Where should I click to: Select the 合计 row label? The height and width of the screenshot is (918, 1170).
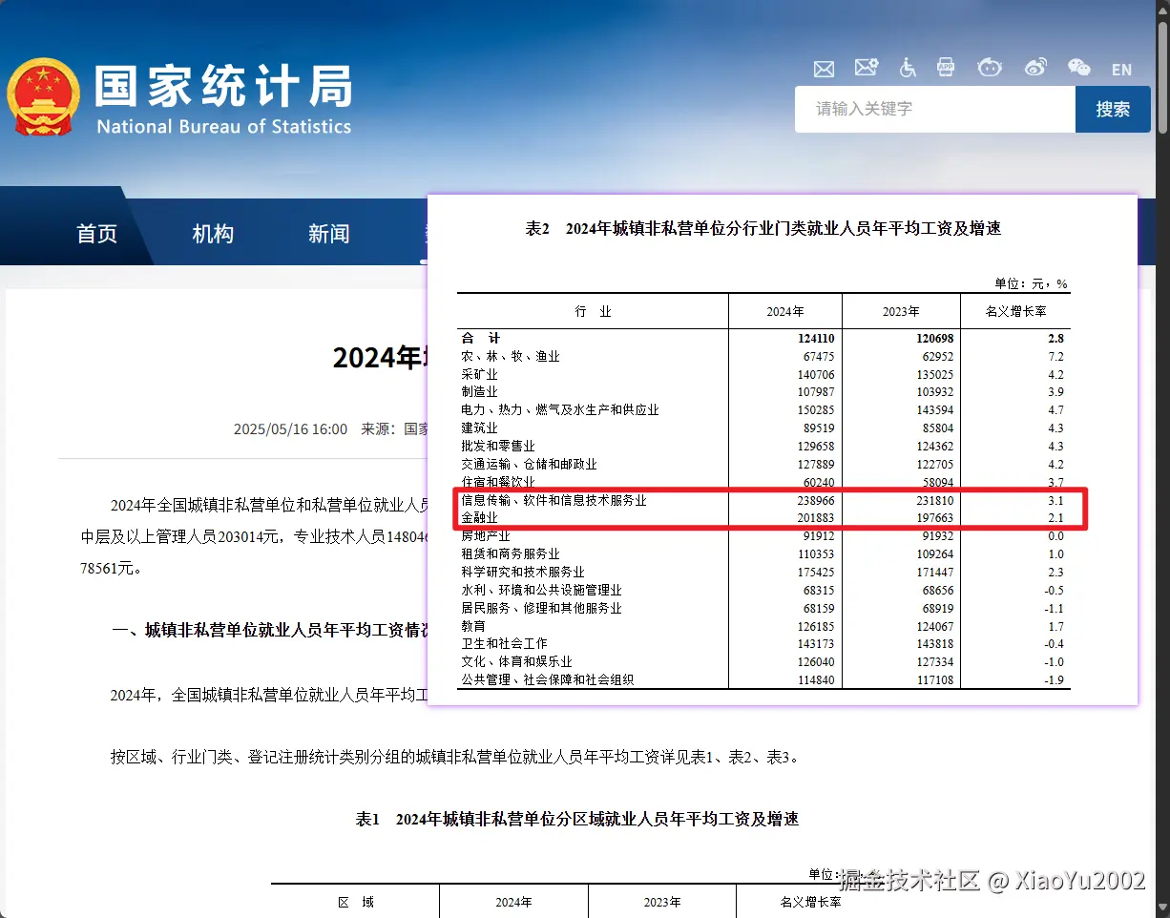coord(480,338)
